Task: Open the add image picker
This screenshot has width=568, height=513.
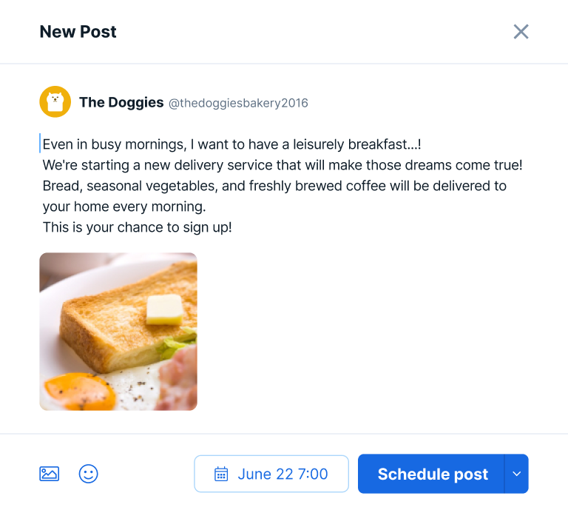Action: point(50,474)
